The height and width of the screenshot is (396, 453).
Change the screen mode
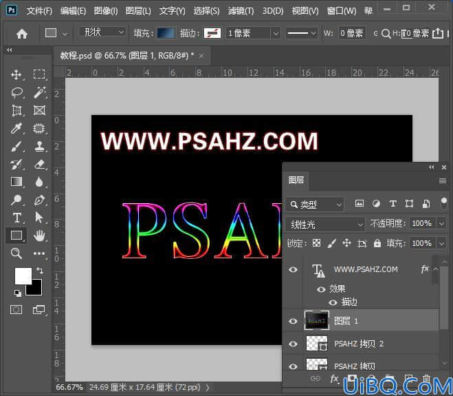tap(38, 310)
